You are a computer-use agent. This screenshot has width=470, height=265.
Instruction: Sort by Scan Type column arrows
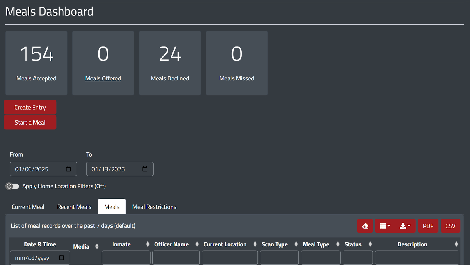[x=296, y=244]
